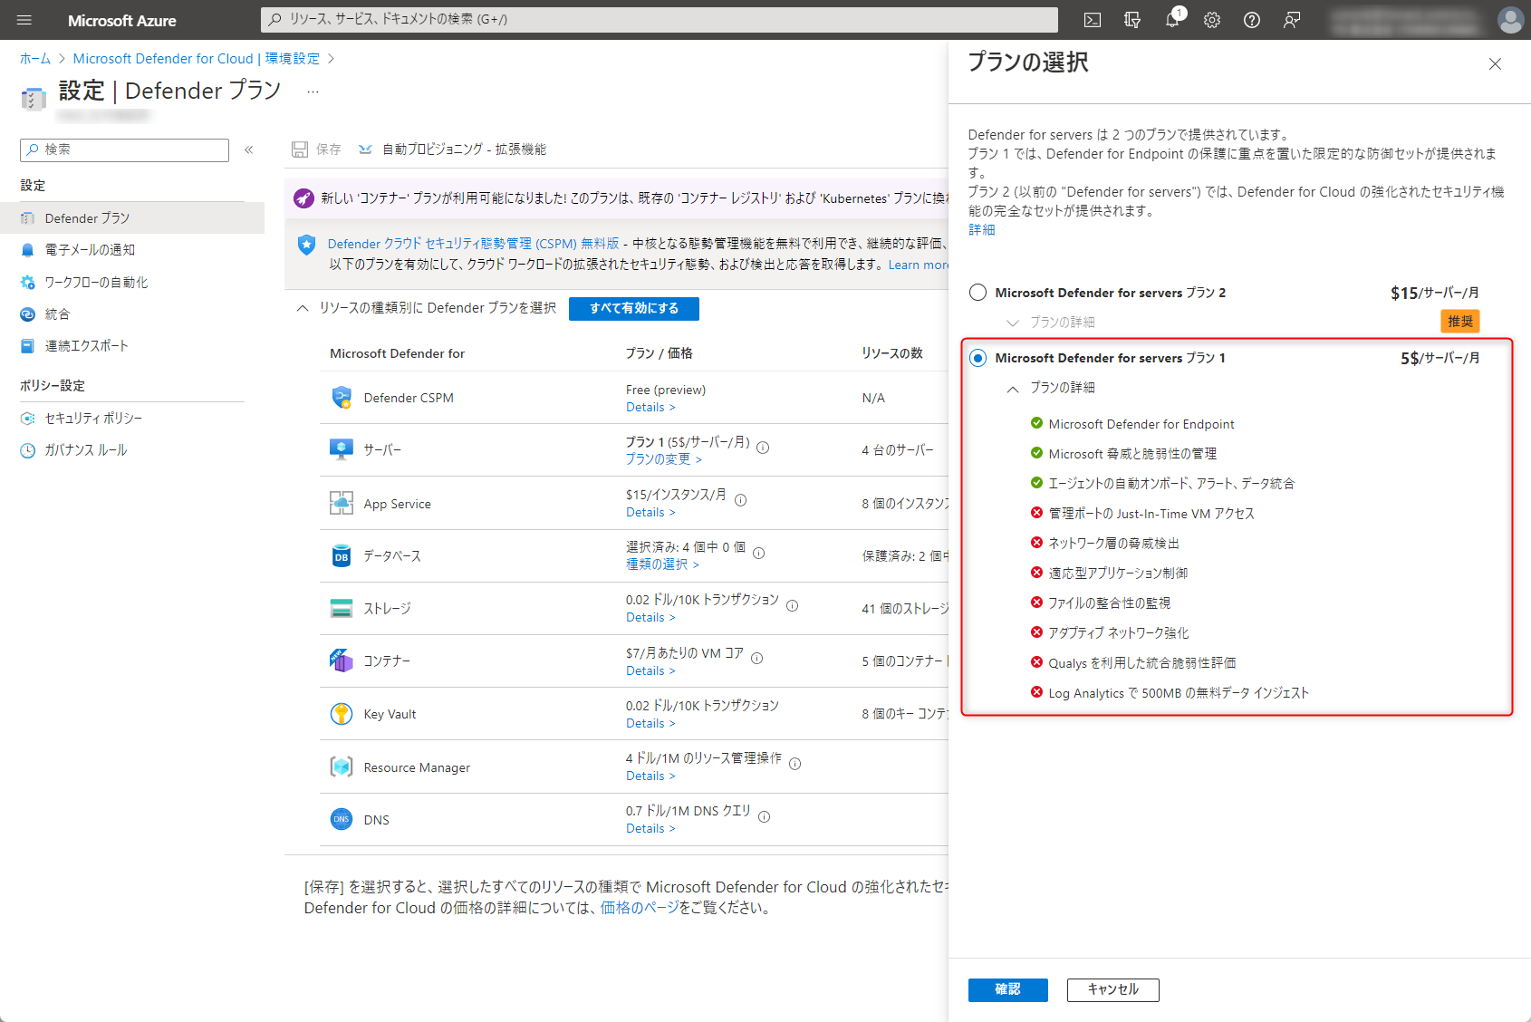Click the database row DB icon
The height and width of the screenshot is (1022, 1531).
click(x=342, y=556)
